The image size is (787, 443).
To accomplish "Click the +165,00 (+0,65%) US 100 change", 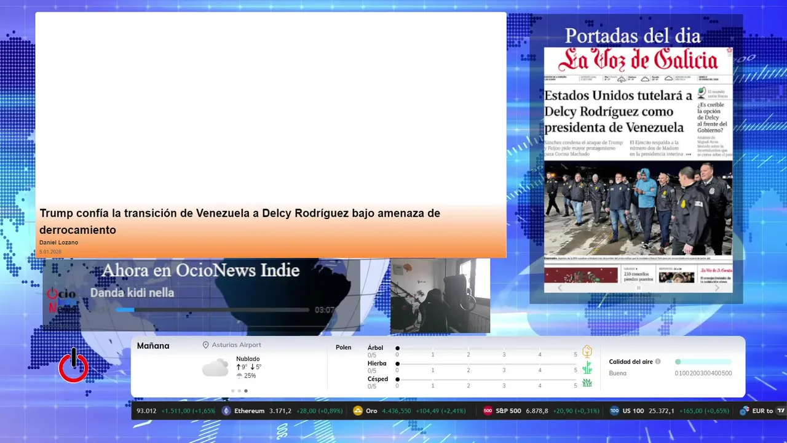I will tap(704, 411).
